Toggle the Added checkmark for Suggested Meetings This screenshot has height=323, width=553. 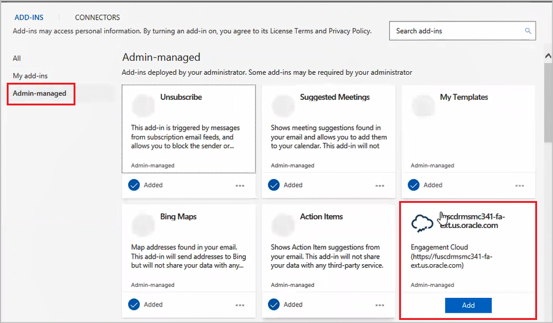point(273,184)
